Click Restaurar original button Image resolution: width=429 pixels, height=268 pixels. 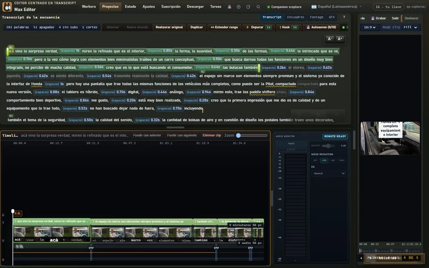click(169, 27)
